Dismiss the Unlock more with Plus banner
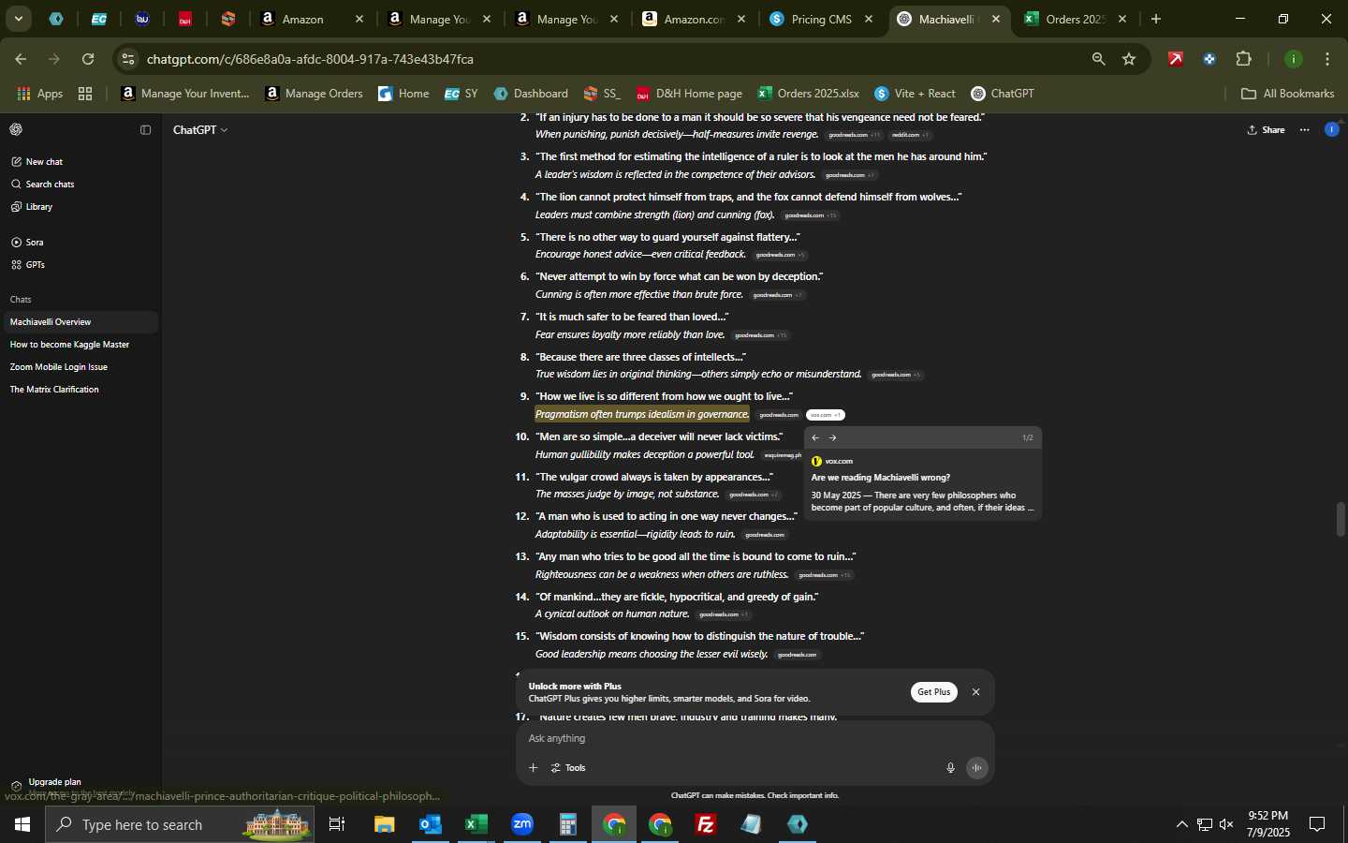Viewport: 1348px width, 843px height. (x=975, y=692)
